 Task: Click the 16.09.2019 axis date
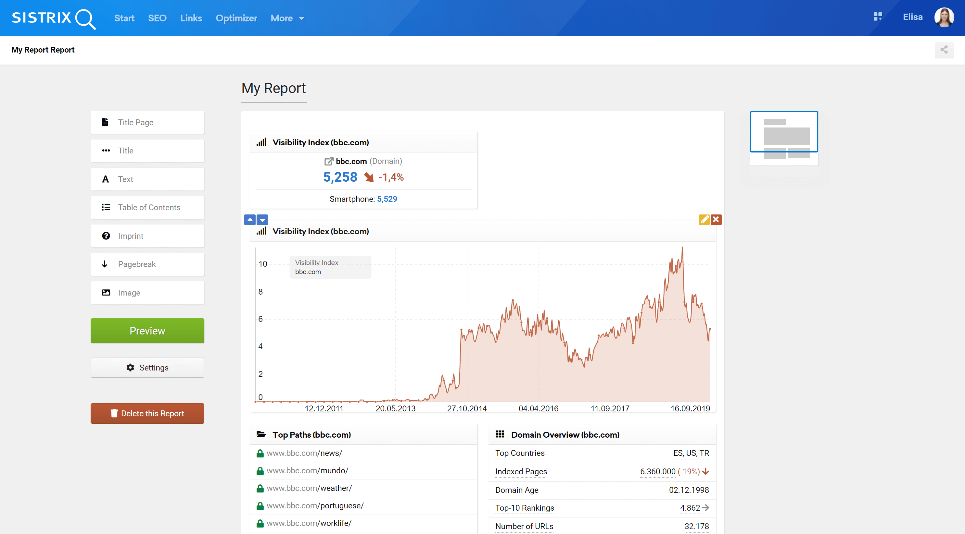coord(690,409)
